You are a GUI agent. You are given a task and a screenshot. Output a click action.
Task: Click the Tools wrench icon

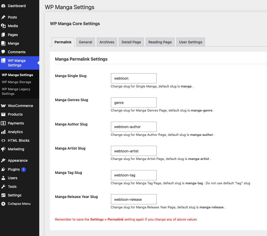(3, 187)
